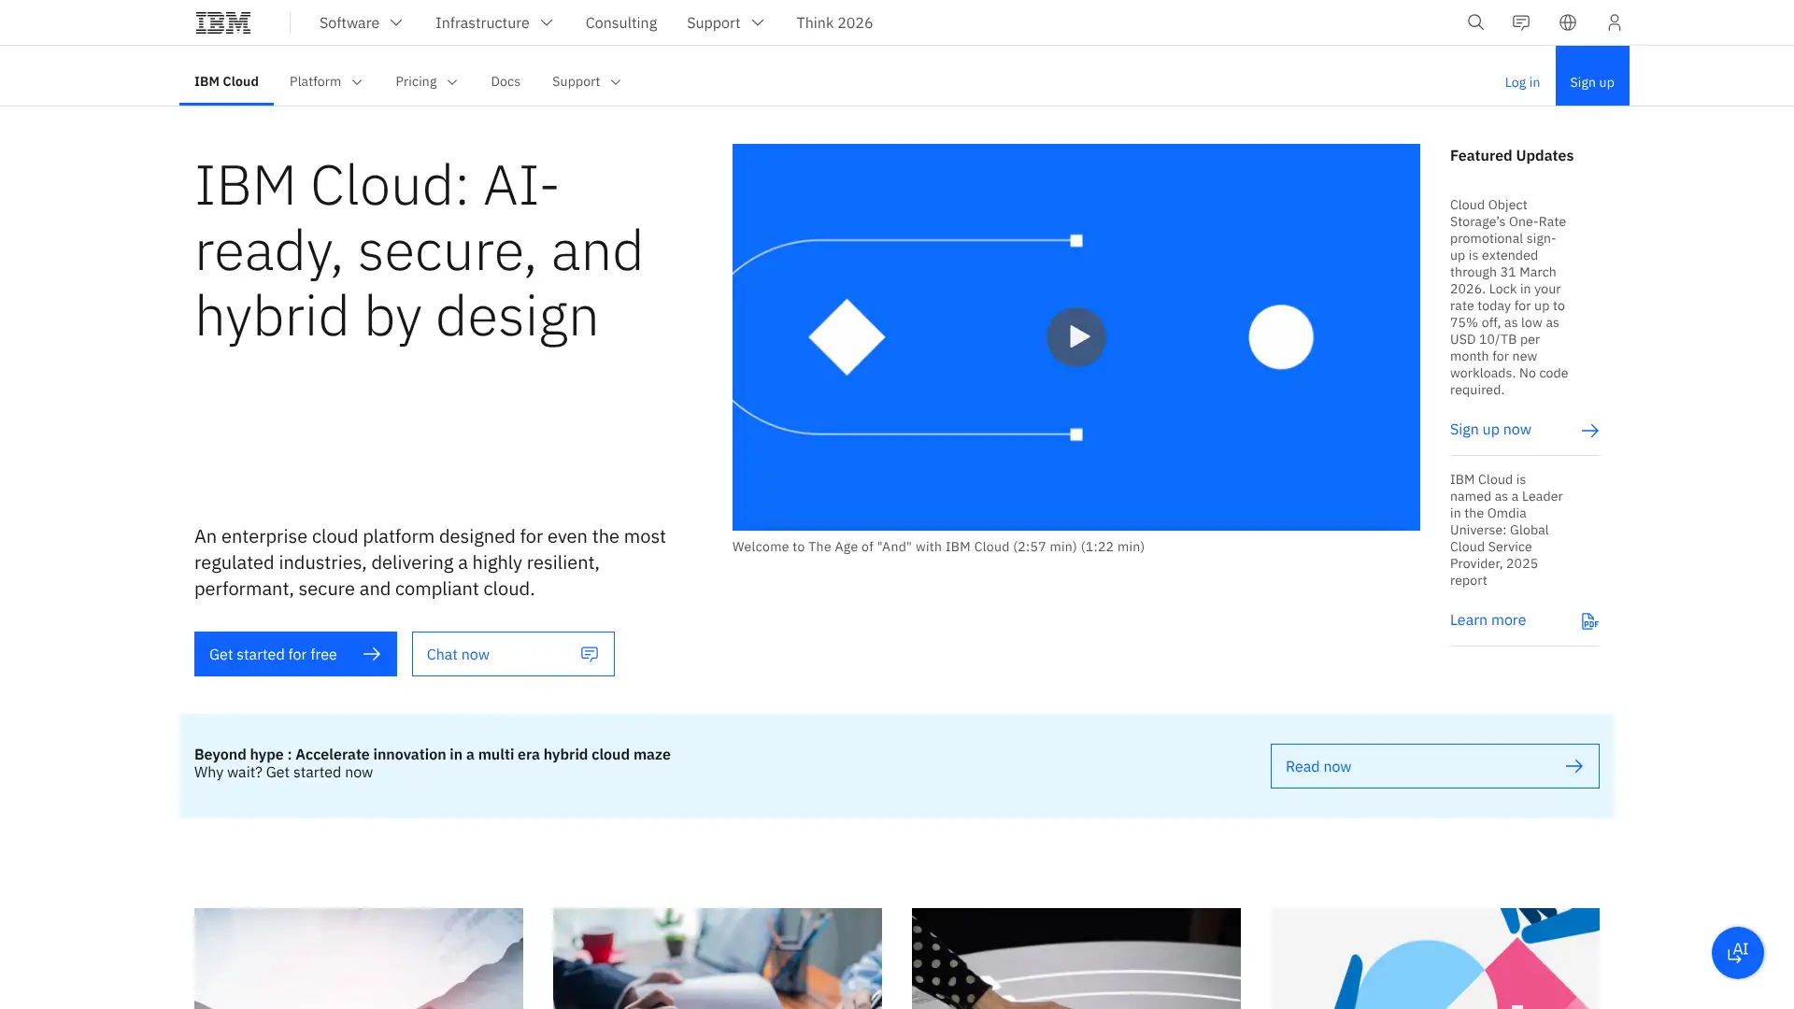Viewport: 1794px width, 1009px height.
Task: Click the Learn more link
Action: pos(1488,620)
